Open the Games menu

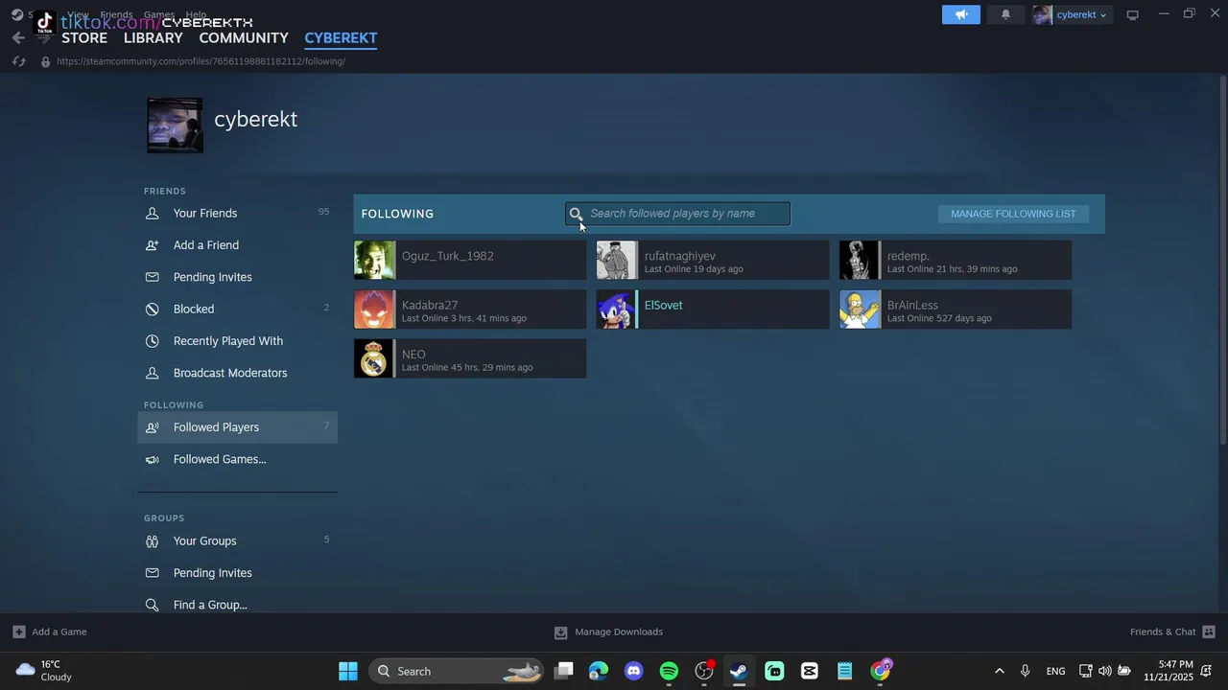tap(159, 14)
